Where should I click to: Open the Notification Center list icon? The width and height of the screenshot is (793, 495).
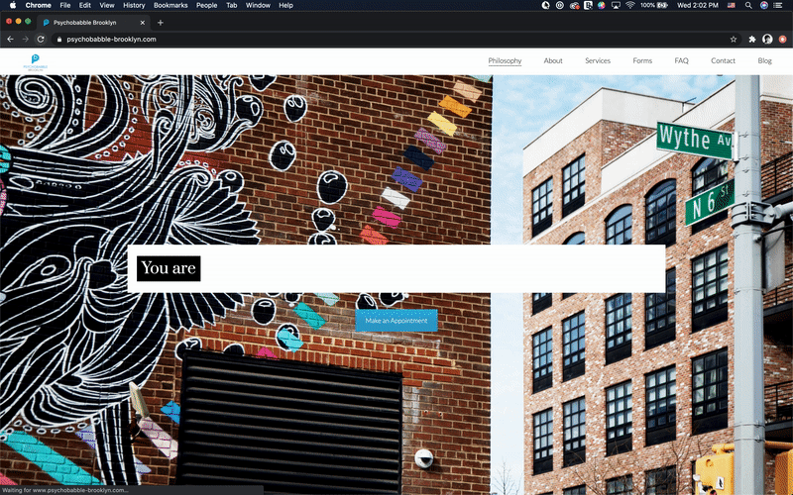click(x=778, y=5)
